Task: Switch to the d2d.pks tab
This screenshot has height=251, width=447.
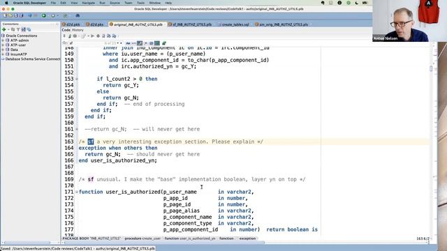Action: pos(95,24)
